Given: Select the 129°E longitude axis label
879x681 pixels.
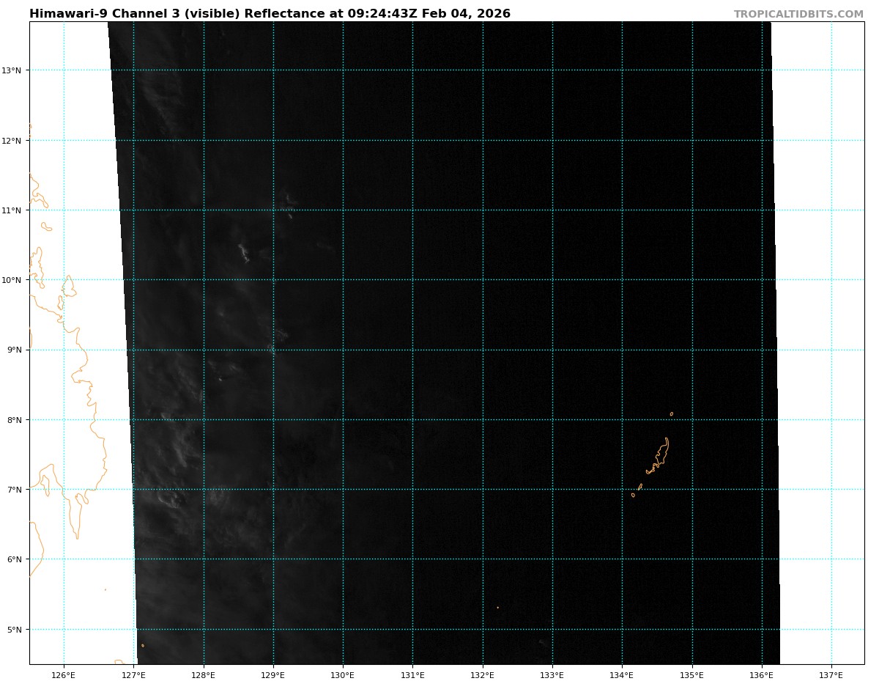Looking at the screenshot, I should coord(273,674).
